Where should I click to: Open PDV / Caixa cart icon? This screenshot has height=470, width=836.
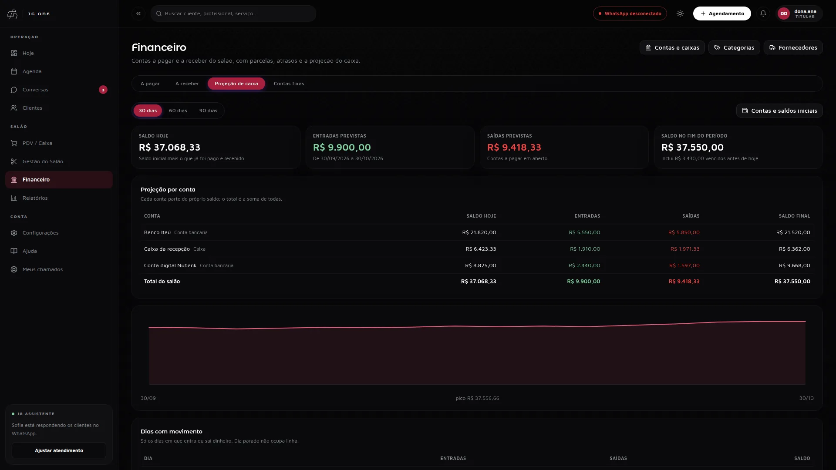[x=14, y=143]
